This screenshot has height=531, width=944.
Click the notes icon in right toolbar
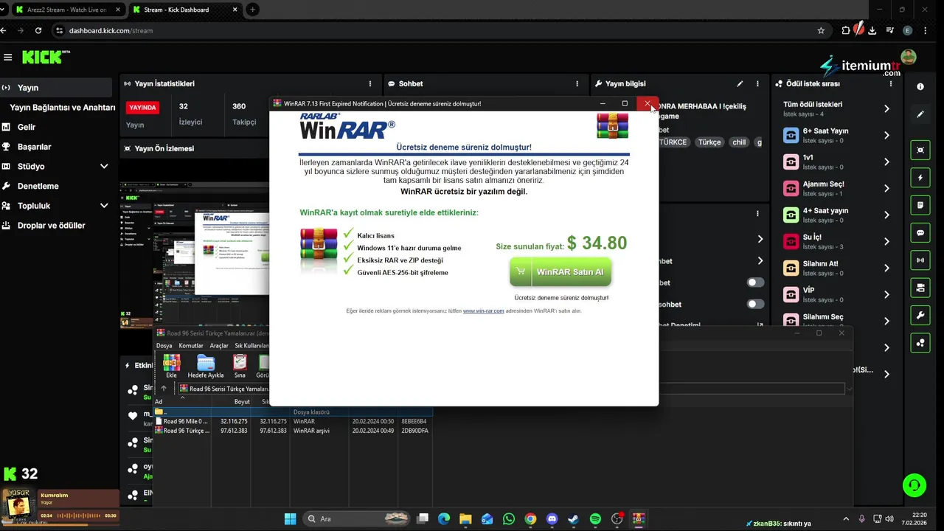point(920,205)
